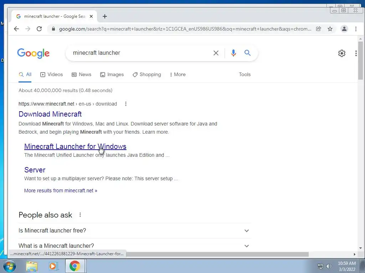This screenshot has height=273, width=365.
Task: Switch to the Images tab
Action: point(112,75)
